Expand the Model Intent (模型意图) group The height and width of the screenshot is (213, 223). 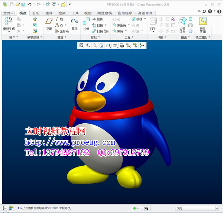[x=203, y=37]
